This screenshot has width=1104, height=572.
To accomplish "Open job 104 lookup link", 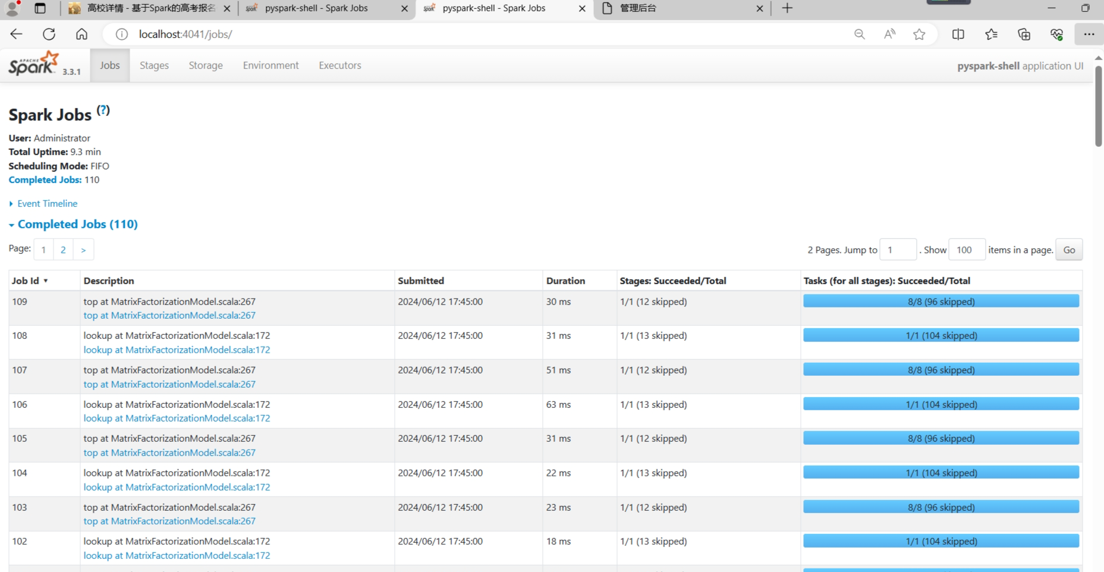I will tap(177, 487).
